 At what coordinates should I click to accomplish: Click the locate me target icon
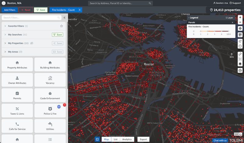tap(240, 28)
